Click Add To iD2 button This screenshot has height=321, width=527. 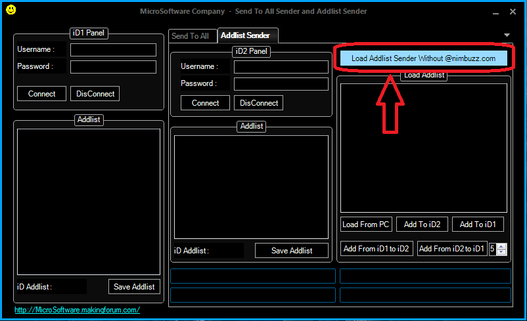[x=422, y=225]
